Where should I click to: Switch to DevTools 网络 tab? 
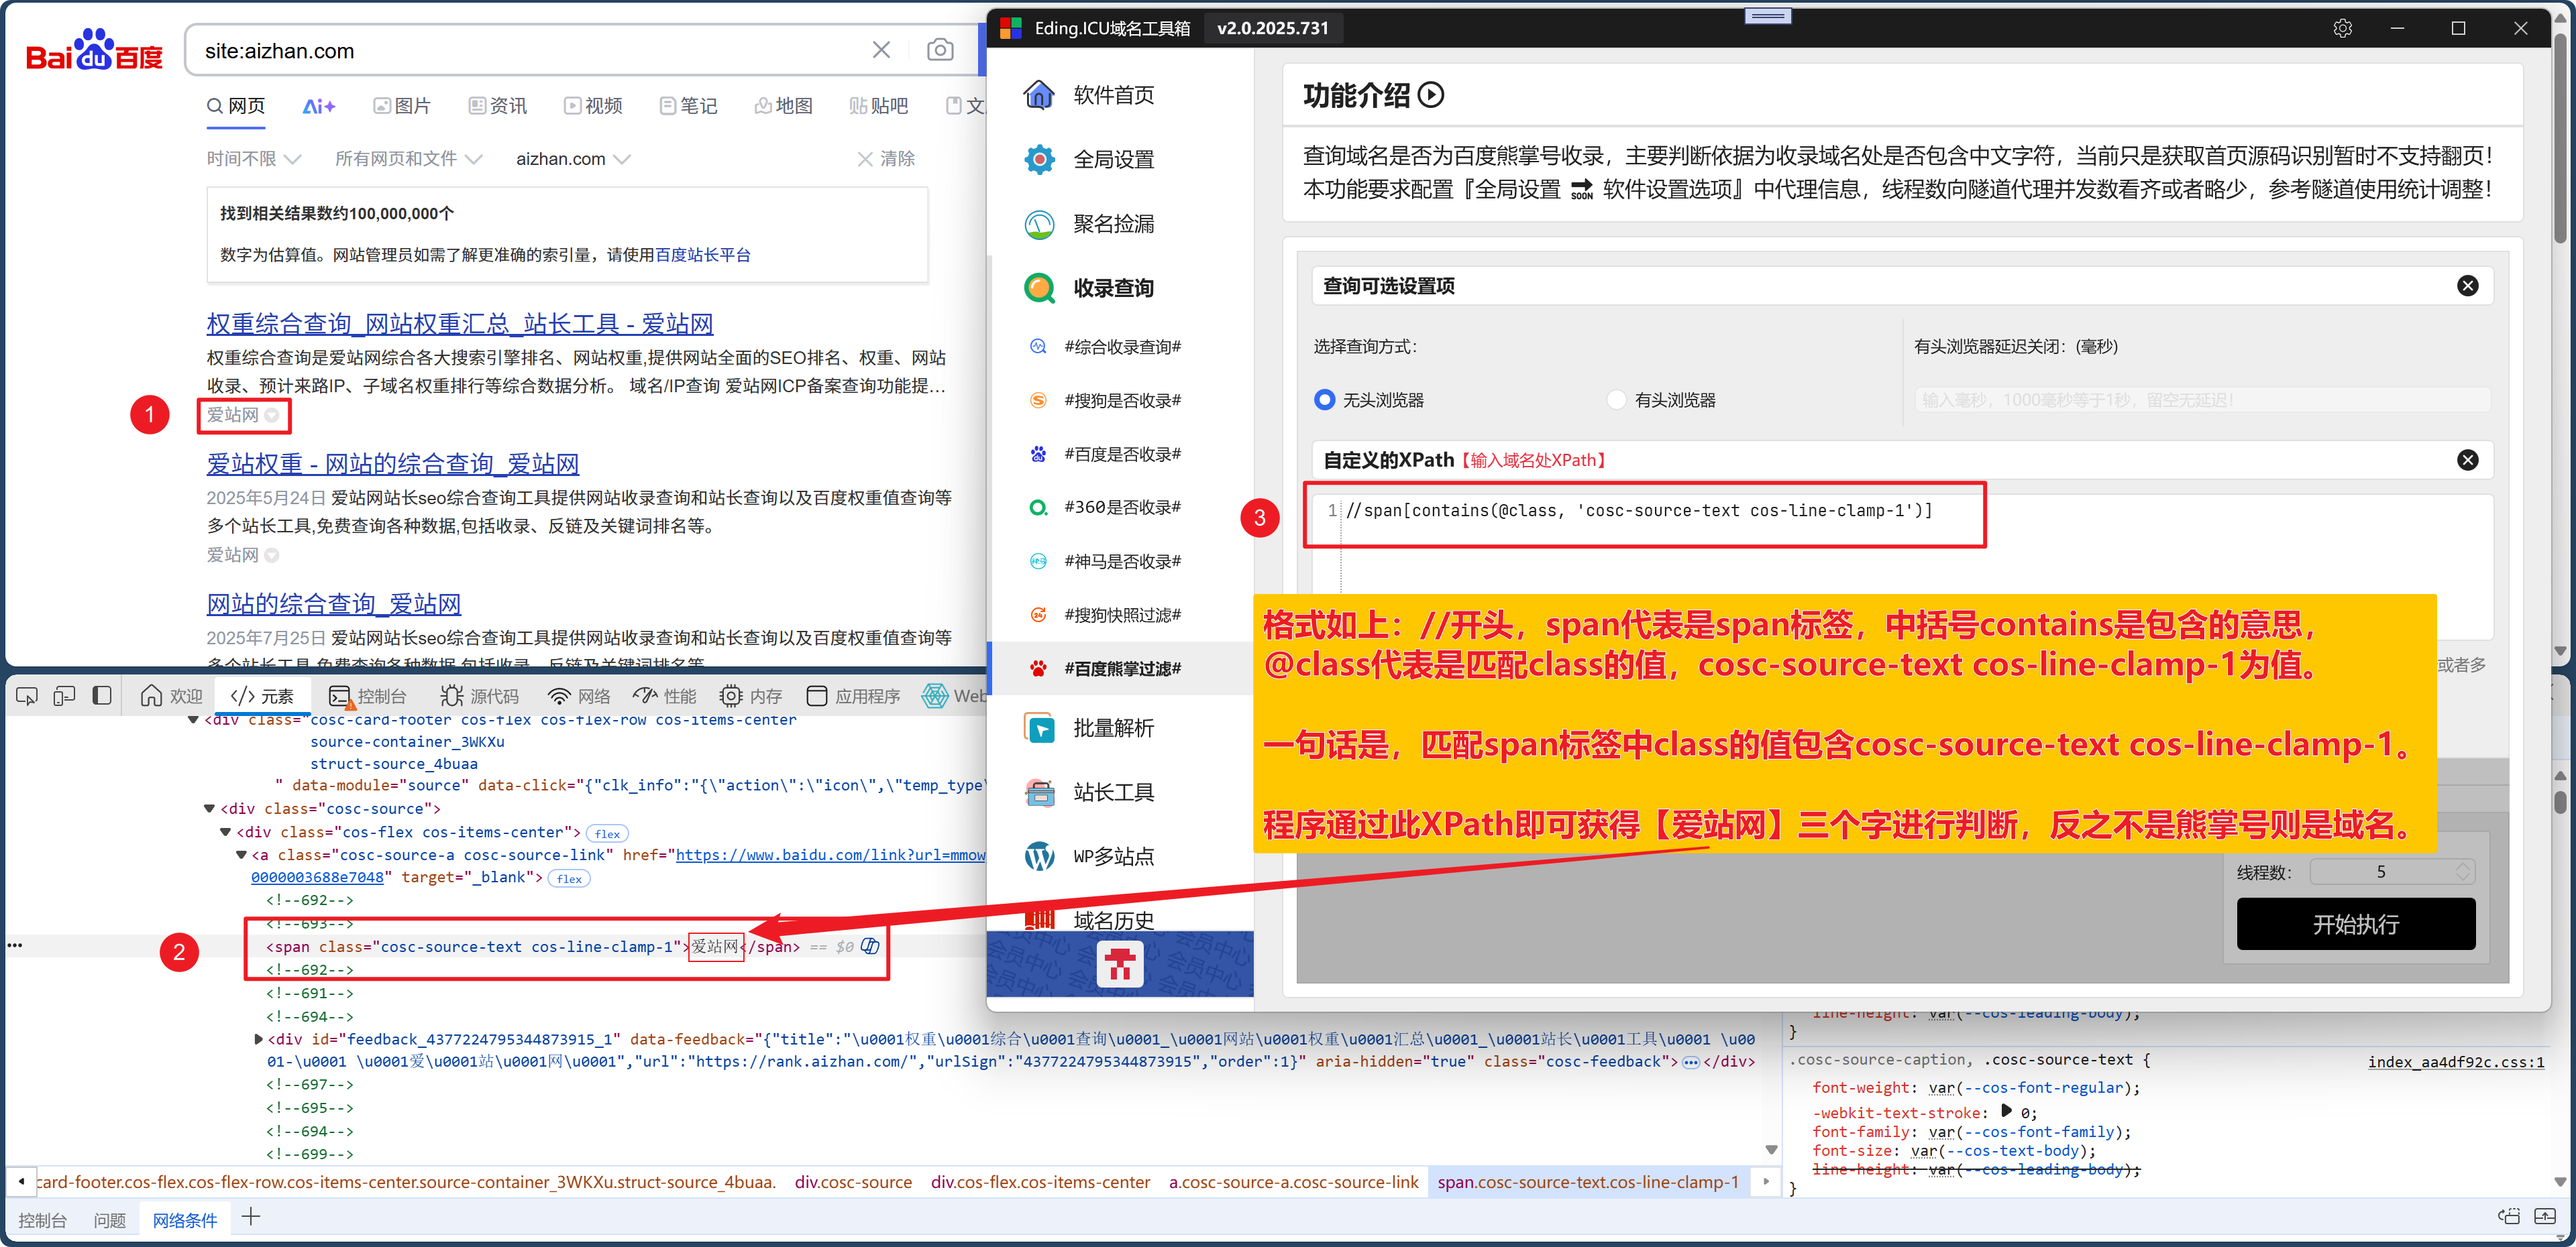[579, 695]
